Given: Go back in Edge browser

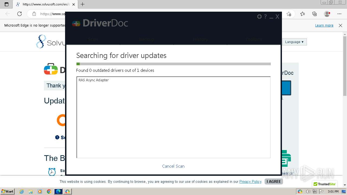Looking at the screenshot, I should click(x=8, y=14).
